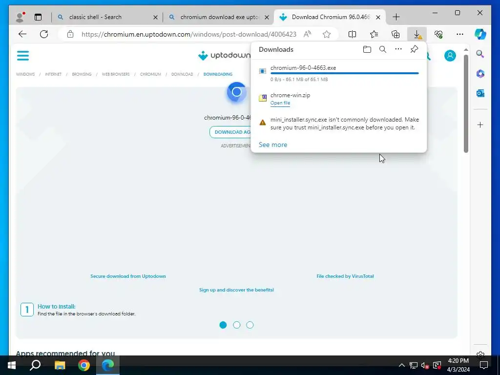Go to WEB BROWSERS breadcrumb
The width and height of the screenshot is (500, 375).
[x=116, y=74]
